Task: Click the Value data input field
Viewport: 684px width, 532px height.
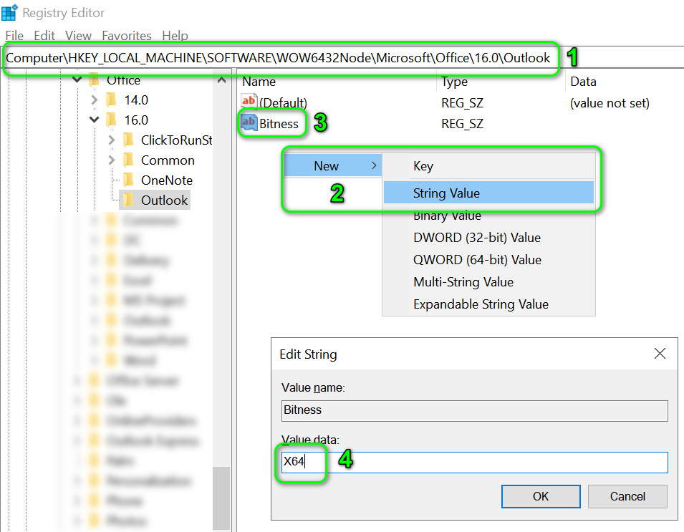Action: 475,463
